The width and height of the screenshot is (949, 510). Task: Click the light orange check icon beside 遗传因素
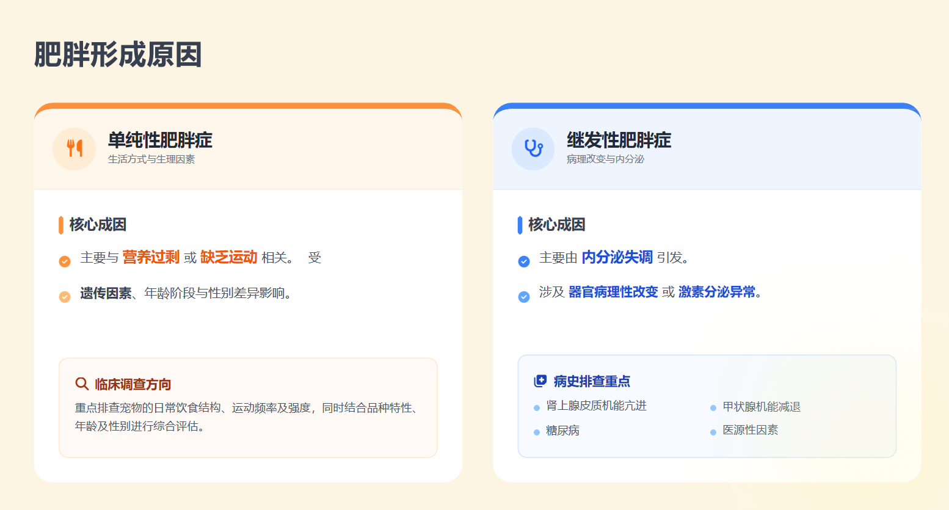click(x=65, y=297)
